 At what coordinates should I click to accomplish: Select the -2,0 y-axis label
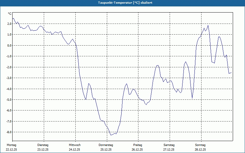[x=9, y=67]
